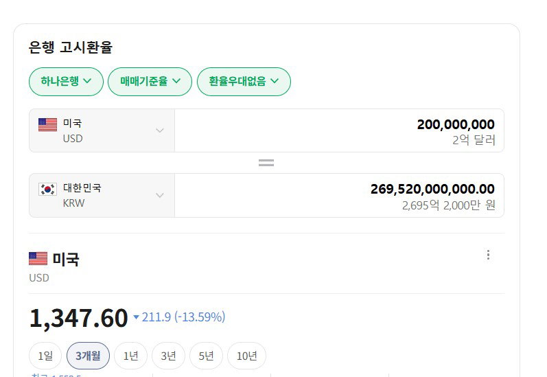Switch chart to 3년 period
547x377 pixels.
coord(169,356)
